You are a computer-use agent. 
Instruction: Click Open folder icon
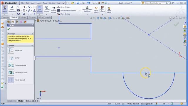click(x=73, y=3)
